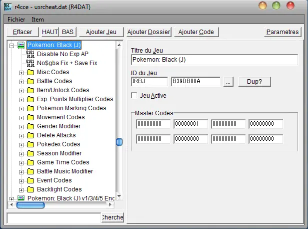This screenshot has width=308, height=229.
Task: Click the game cartridge icon for Pokemon: Black (J)
Action: pos(21,45)
